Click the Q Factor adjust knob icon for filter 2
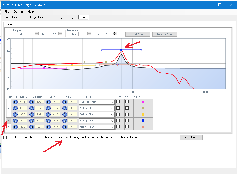This screenshot has width=237, height=174. (x=32, y=108)
